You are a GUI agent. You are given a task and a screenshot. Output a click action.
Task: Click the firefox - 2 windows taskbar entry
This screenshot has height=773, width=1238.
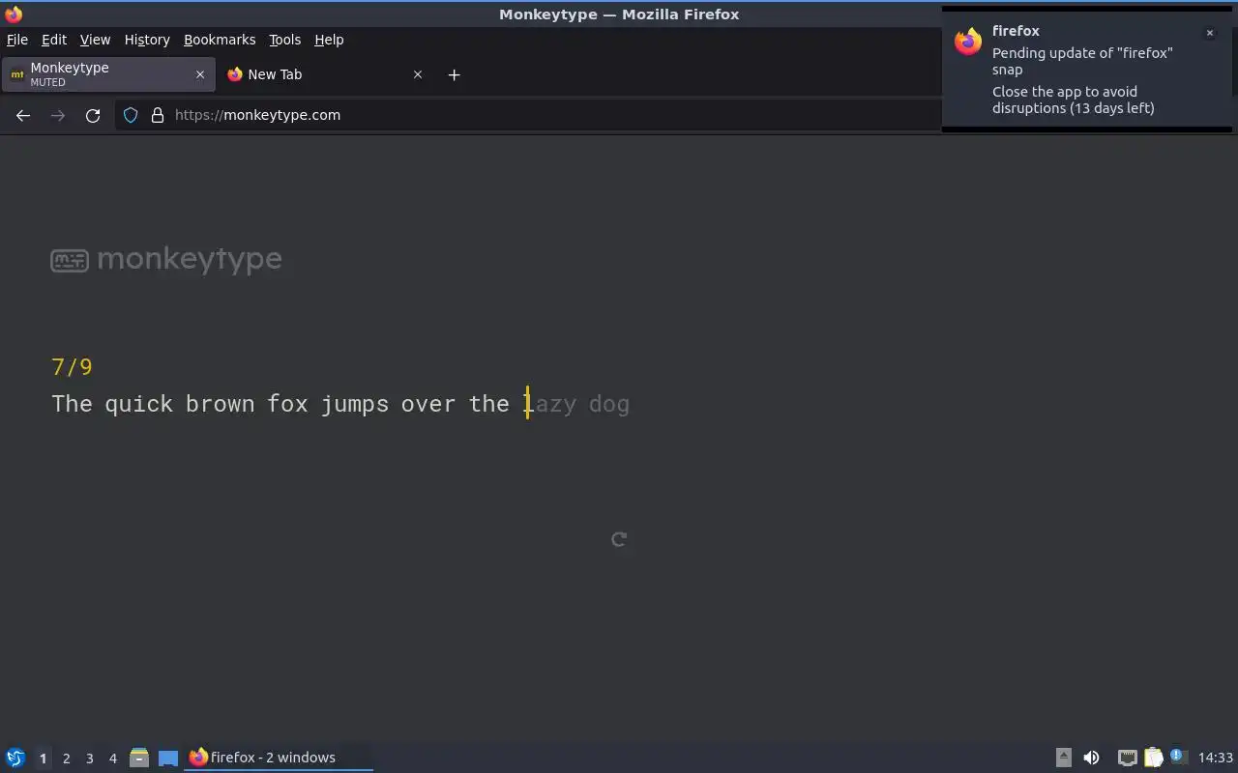click(279, 758)
